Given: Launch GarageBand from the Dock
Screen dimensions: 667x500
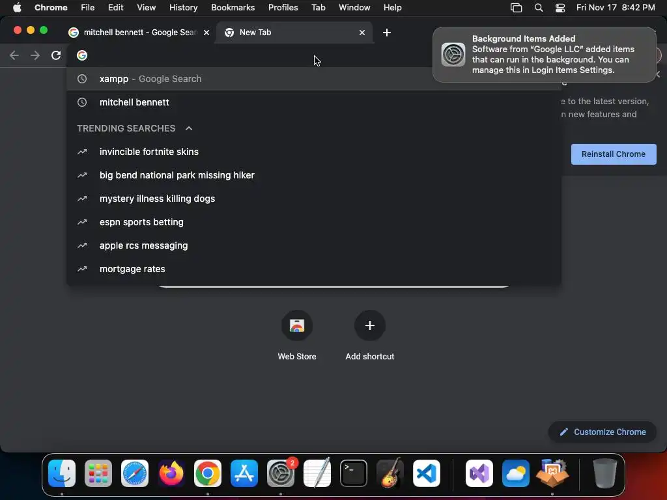Looking at the screenshot, I should tap(390, 473).
